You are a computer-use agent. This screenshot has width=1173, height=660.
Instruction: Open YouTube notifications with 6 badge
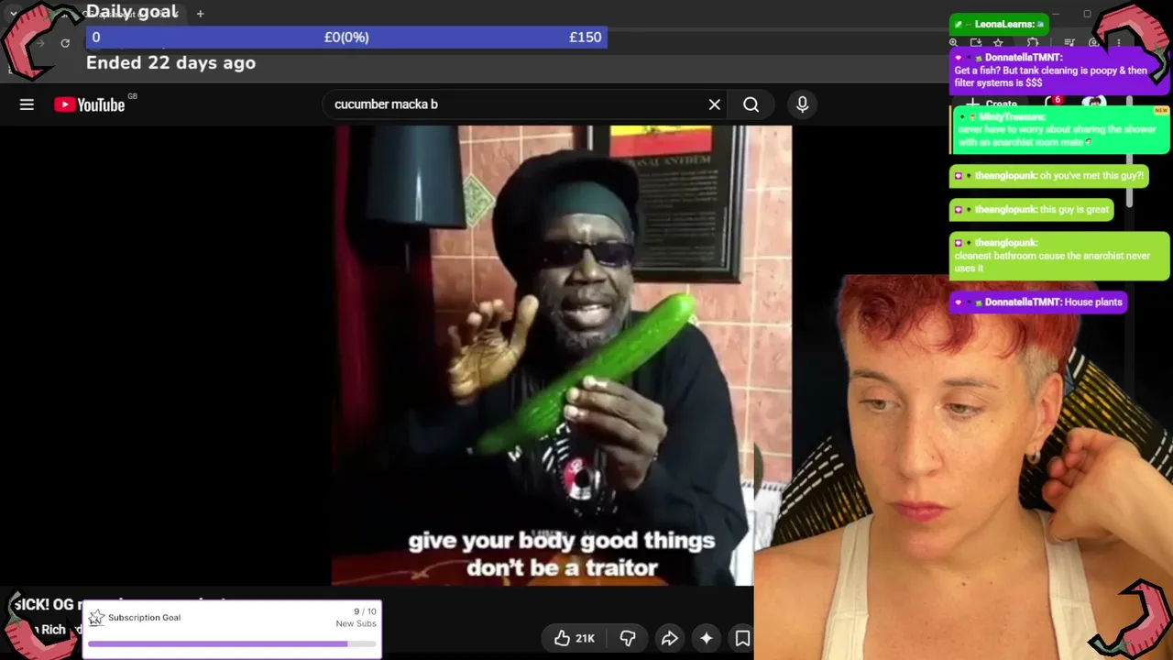pos(1052,102)
